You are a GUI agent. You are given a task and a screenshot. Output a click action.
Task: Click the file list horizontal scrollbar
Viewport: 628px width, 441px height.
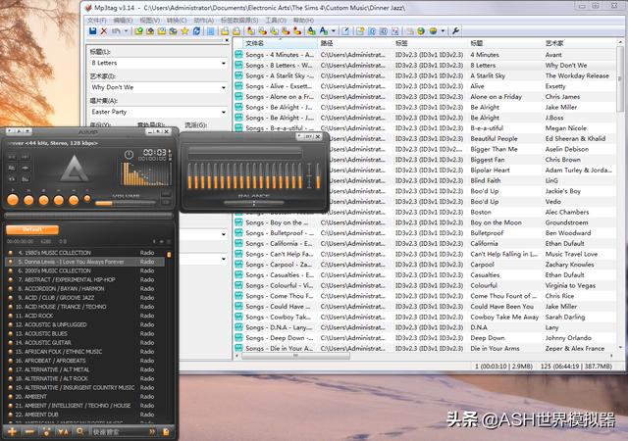coord(295,356)
